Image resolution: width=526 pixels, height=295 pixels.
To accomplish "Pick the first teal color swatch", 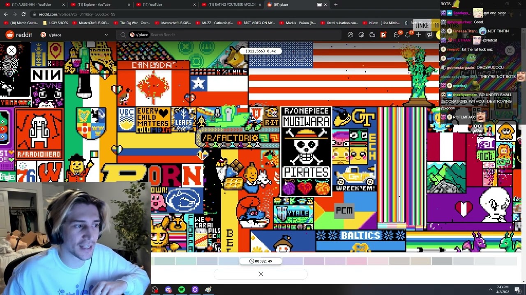I will 164,261.
